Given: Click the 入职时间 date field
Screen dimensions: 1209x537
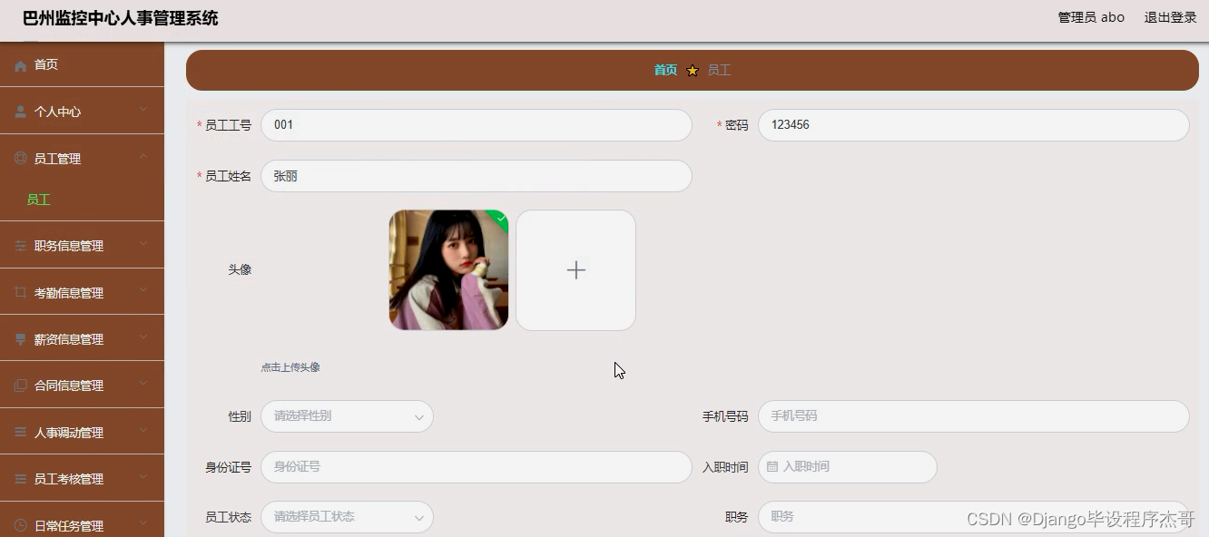Looking at the screenshot, I should tap(848, 467).
